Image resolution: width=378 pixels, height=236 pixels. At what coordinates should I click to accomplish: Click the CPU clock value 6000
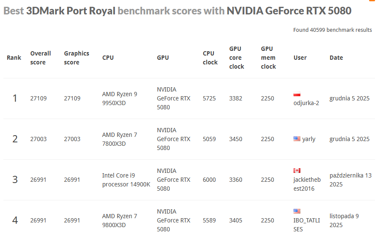tap(209, 180)
